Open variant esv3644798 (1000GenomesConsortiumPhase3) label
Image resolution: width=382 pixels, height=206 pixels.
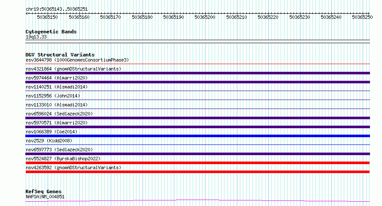(77, 60)
